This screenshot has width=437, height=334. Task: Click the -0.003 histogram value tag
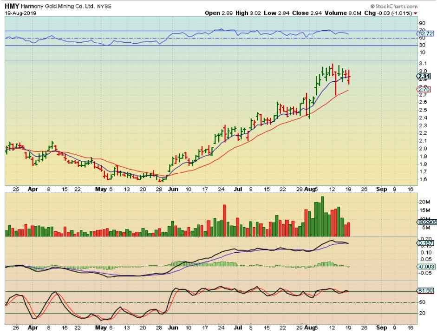coord(426,267)
